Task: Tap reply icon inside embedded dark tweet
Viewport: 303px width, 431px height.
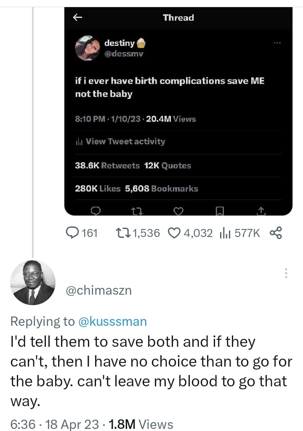Action: coord(95,210)
